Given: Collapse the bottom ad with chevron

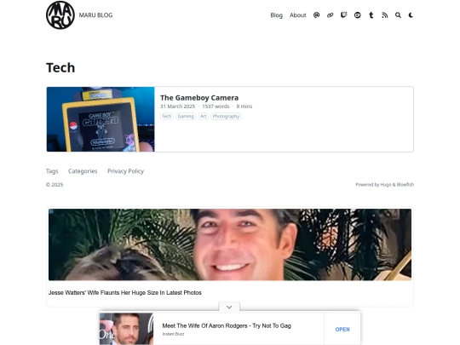Looking at the screenshot, I should 229,307.
